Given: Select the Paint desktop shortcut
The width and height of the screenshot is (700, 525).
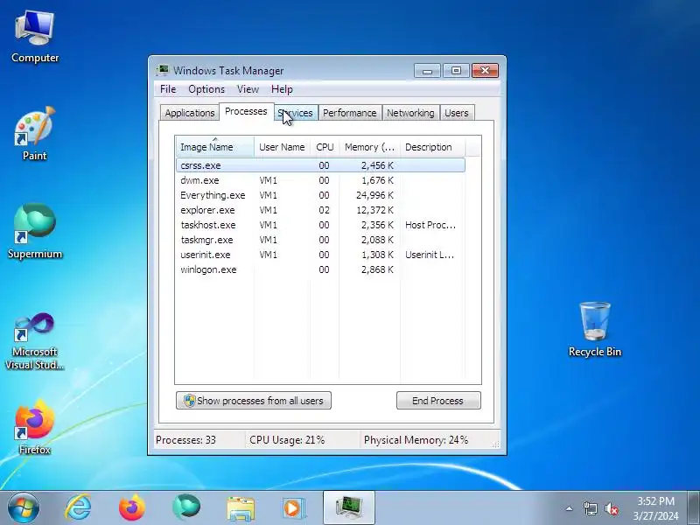Looking at the screenshot, I should click(35, 134).
